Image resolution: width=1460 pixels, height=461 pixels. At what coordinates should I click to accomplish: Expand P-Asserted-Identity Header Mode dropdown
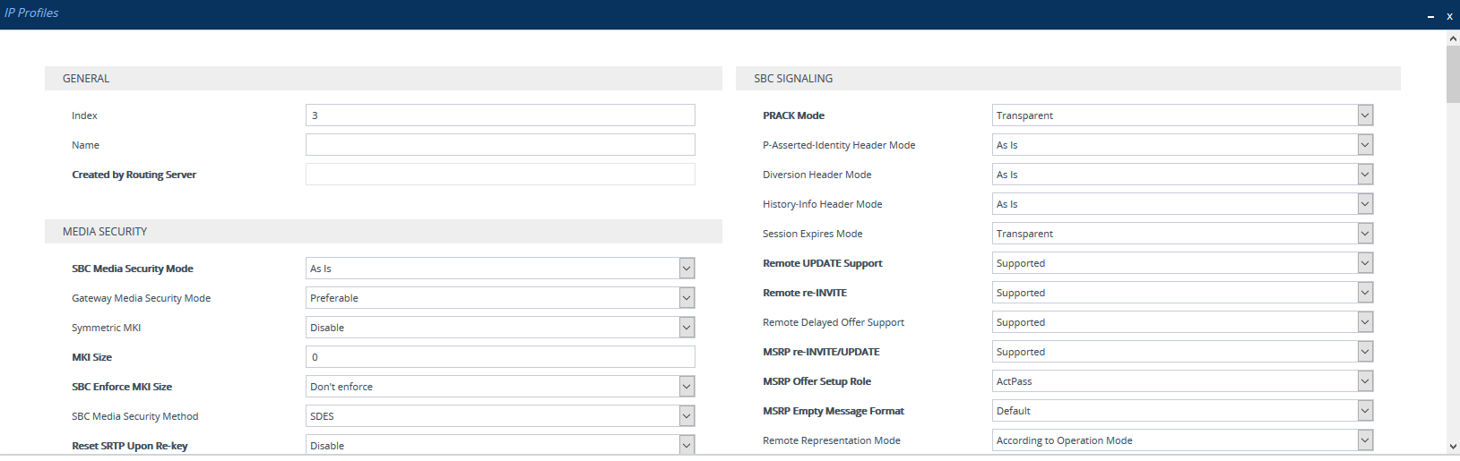[1181, 145]
